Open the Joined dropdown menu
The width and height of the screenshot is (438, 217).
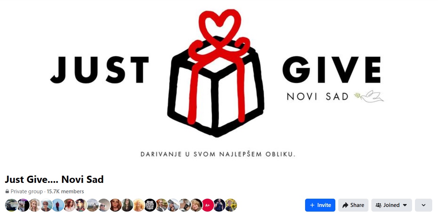pyautogui.click(x=392, y=205)
